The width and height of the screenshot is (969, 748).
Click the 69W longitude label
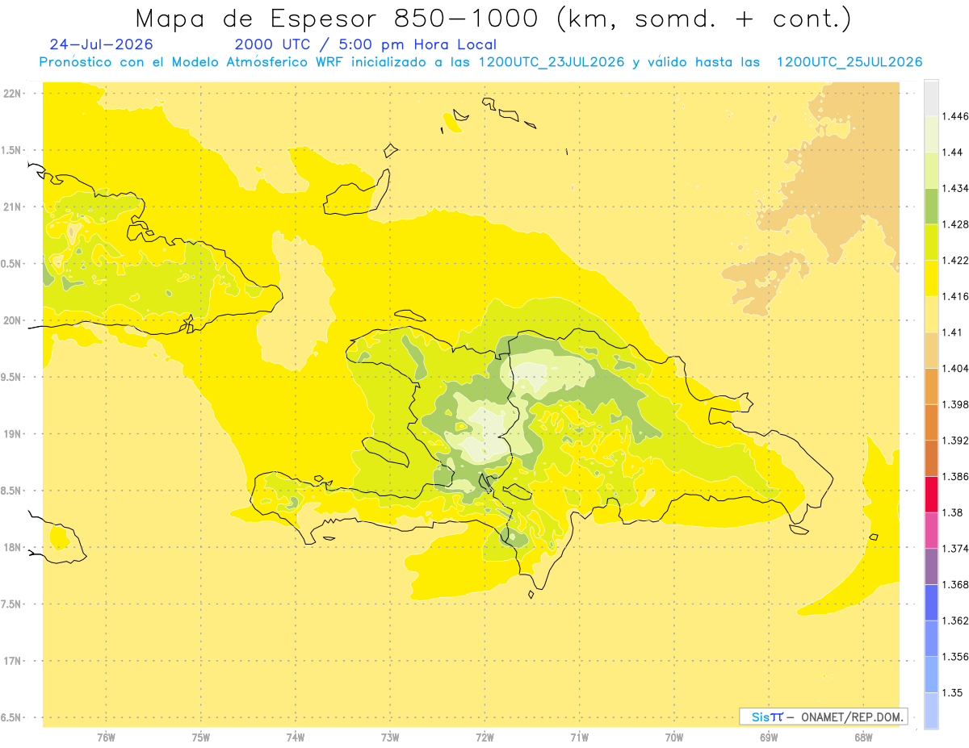[769, 737]
